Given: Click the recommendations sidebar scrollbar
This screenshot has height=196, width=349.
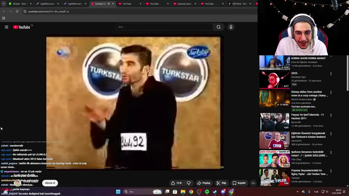Looking at the screenshot, I should [347, 73].
